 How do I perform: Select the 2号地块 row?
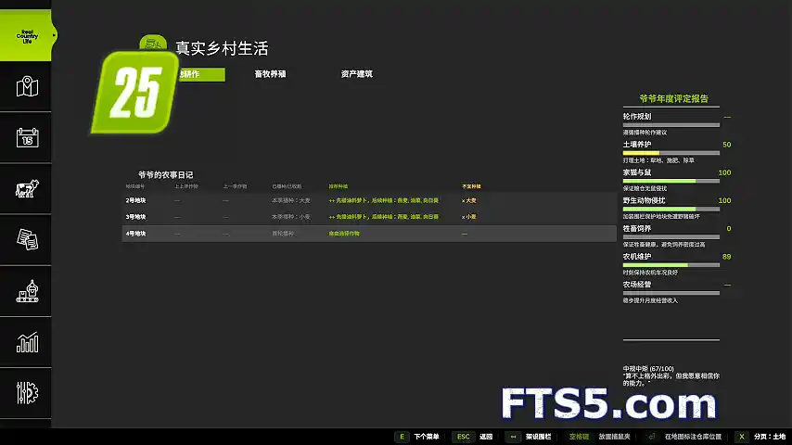(369, 200)
